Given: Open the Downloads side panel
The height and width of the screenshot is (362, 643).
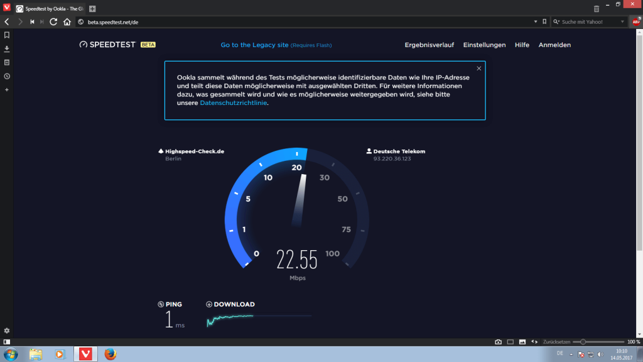Looking at the screenshot, I should pyautogui.click(x=6, y=49).
